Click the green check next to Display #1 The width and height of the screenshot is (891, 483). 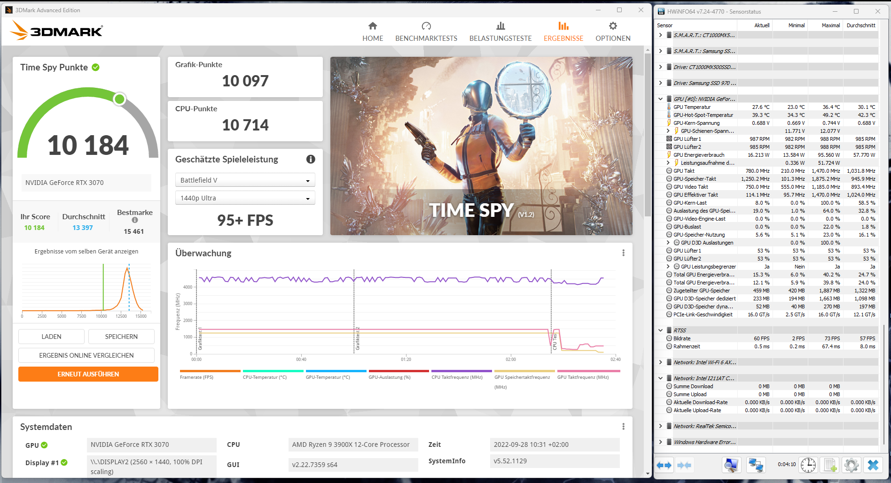pyautogui.click(x=64, y=462)
